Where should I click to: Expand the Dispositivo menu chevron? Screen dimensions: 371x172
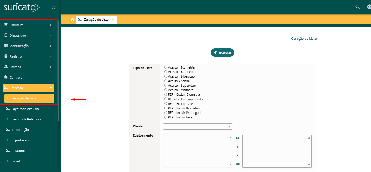51,35
